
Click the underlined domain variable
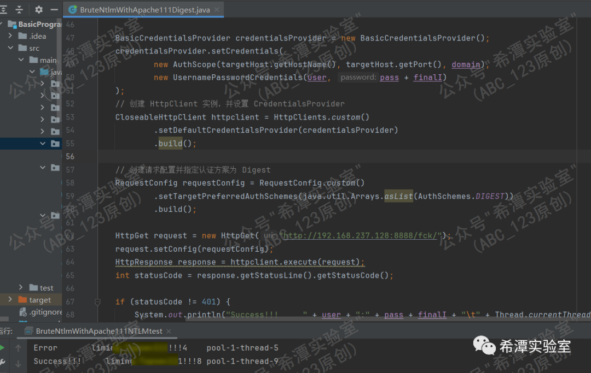click(466, 64)
